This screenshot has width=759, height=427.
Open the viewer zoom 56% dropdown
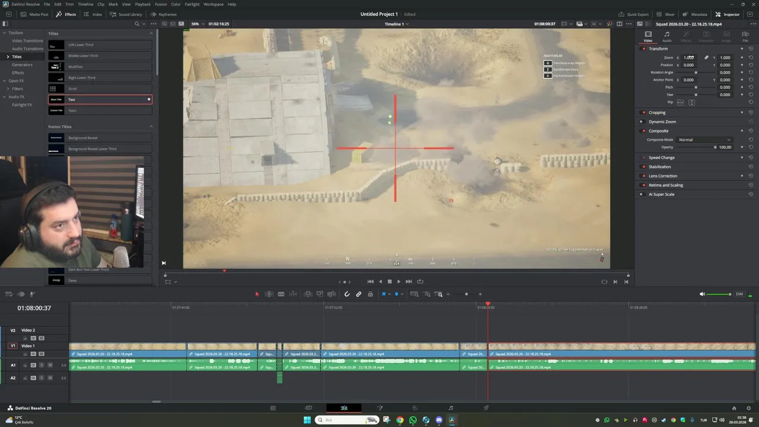tap(198, 24)
